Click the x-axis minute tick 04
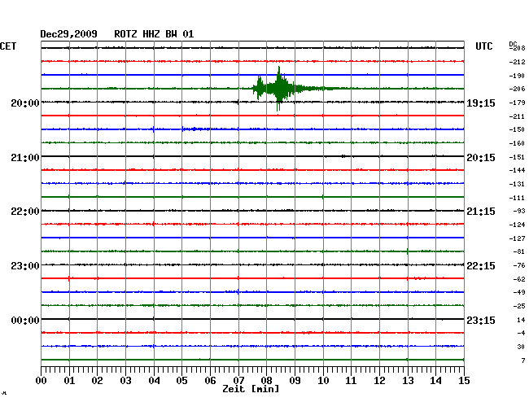Screen dimensions: 529x402 [154, 380]
